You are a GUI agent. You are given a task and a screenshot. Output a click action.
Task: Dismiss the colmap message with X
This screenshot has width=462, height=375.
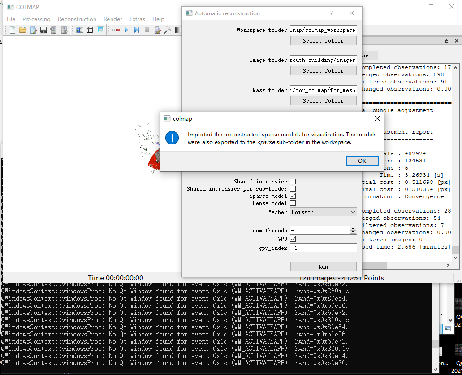(377, 118)
